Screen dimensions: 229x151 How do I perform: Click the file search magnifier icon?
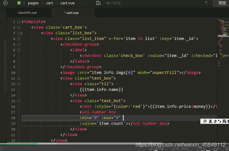[98, 3]
